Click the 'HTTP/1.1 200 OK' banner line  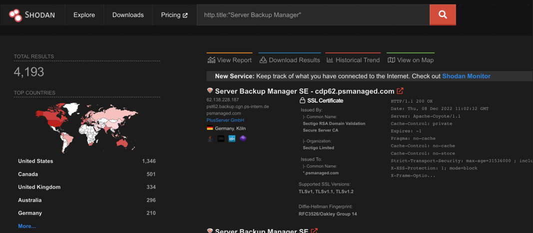pyautogui.click(x=412, y=101)
